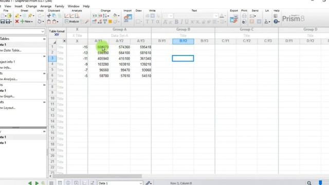Click the Print icon
This screenshot has width=329, height=185.
(x=244, y=16)
